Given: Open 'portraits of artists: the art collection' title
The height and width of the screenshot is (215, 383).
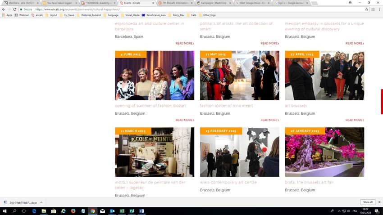Looking at the screenshot, I should (x=236, y=26).
